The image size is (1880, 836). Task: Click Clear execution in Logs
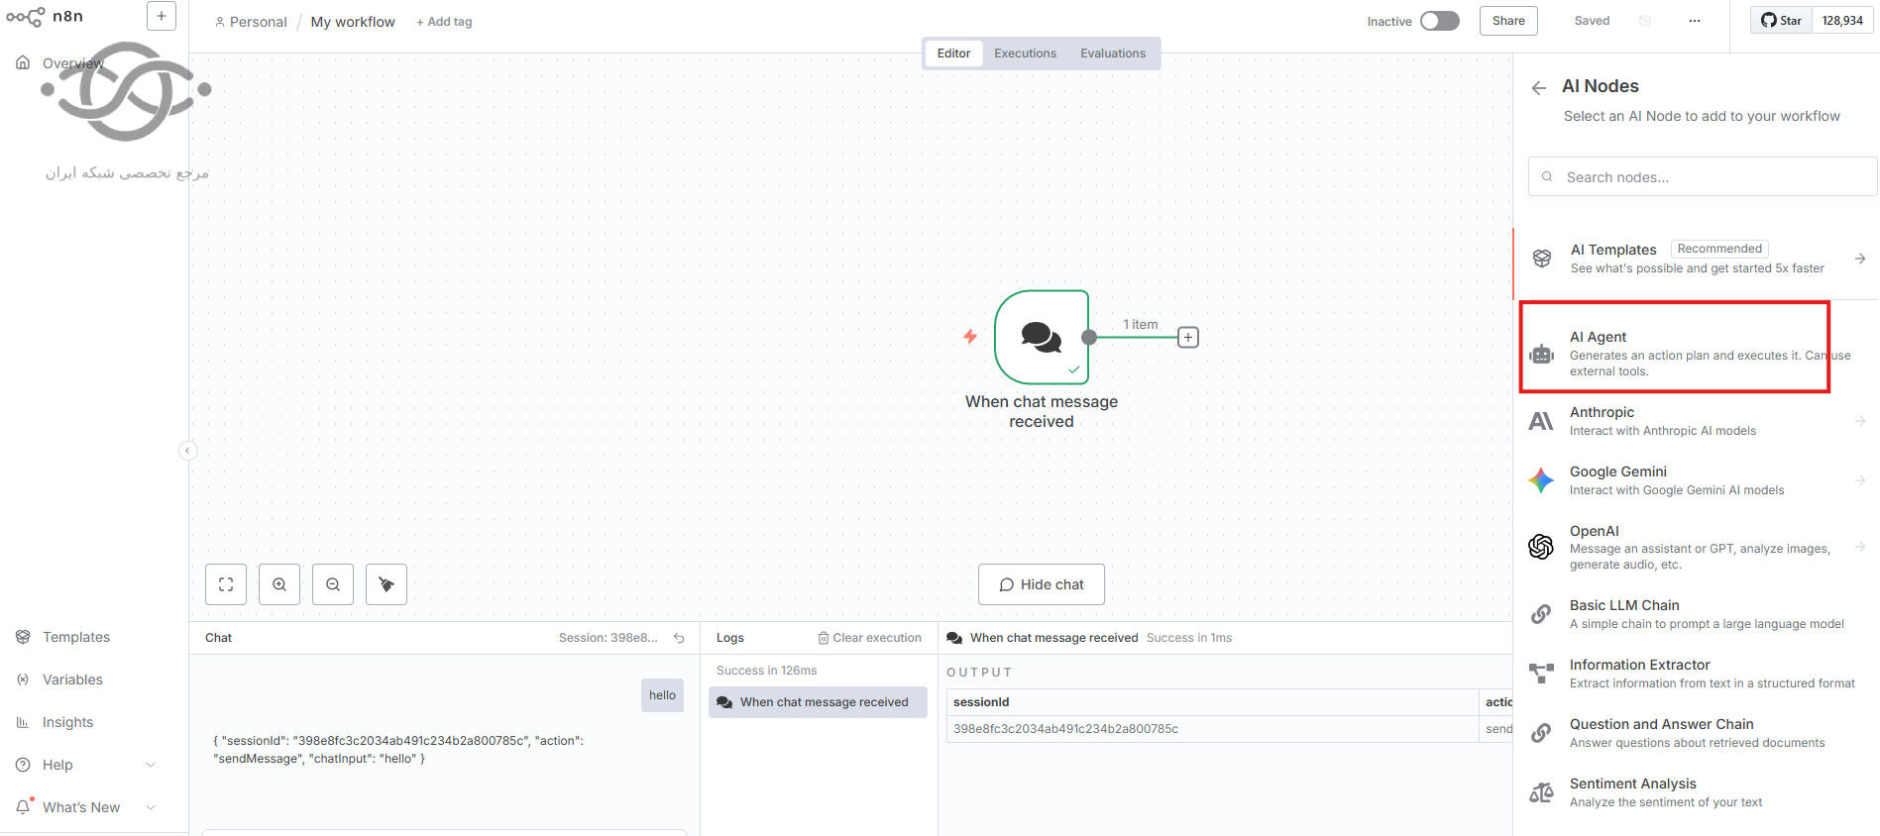pos(869,638)
